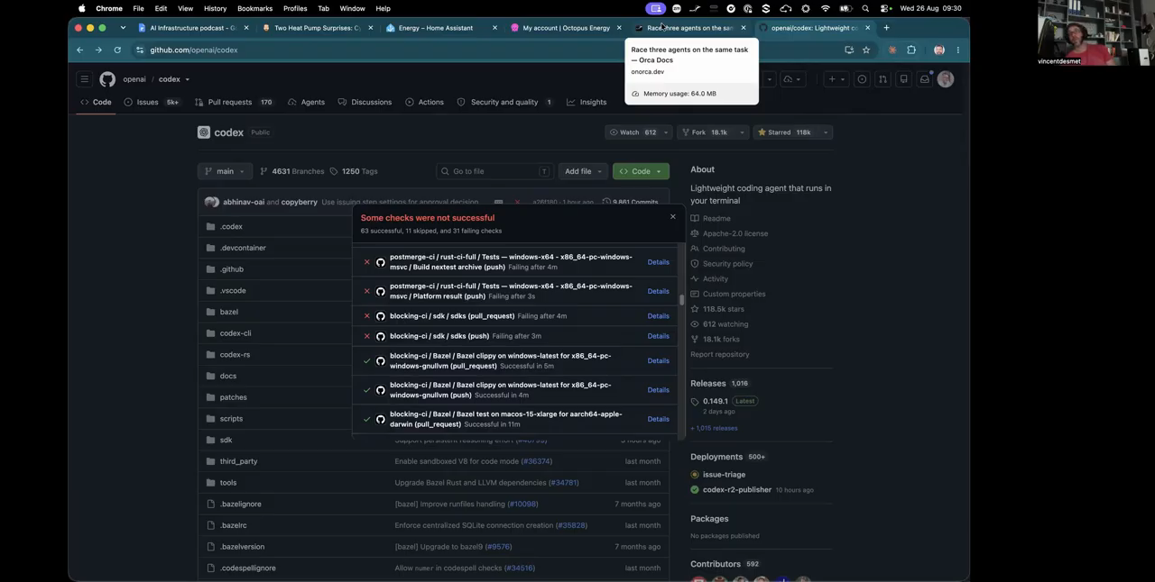
Task: Go back to the previous page
Action: click(x=79, y=50)
